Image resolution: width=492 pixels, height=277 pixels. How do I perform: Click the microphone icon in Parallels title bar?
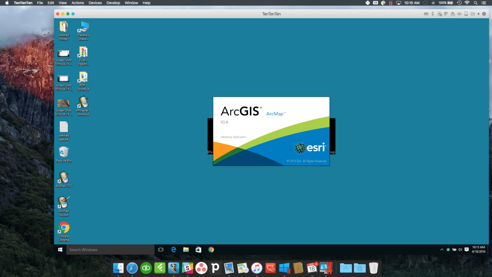433,14
